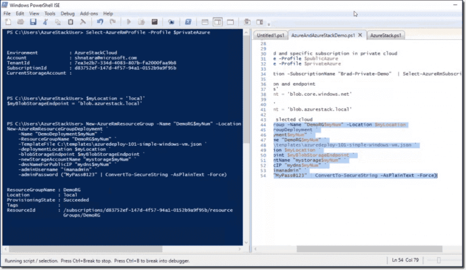The image size is (466, 270).
Task: Show the script pane on right layout icon
Action: tap(217, 22)
